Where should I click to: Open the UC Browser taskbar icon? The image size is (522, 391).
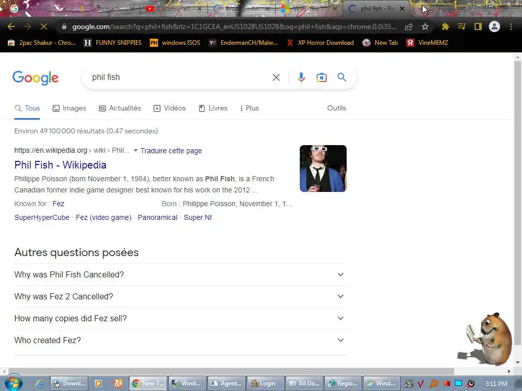[x=118, y=383]
